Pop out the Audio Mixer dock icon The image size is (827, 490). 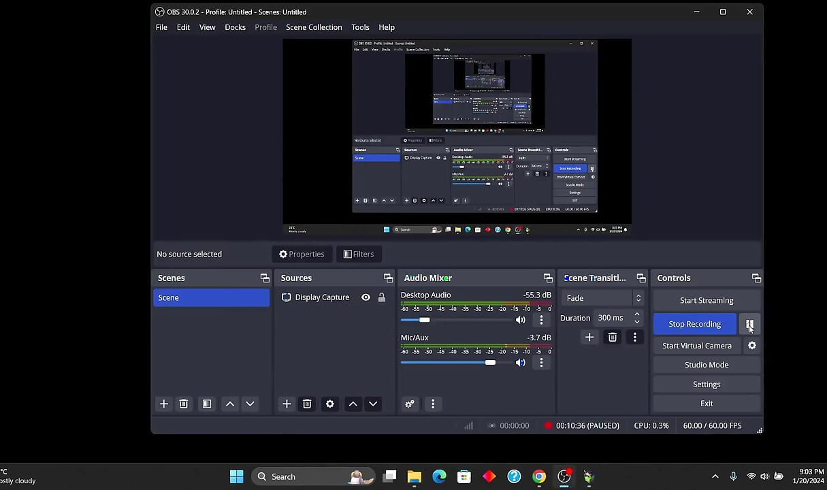[548, 278]
